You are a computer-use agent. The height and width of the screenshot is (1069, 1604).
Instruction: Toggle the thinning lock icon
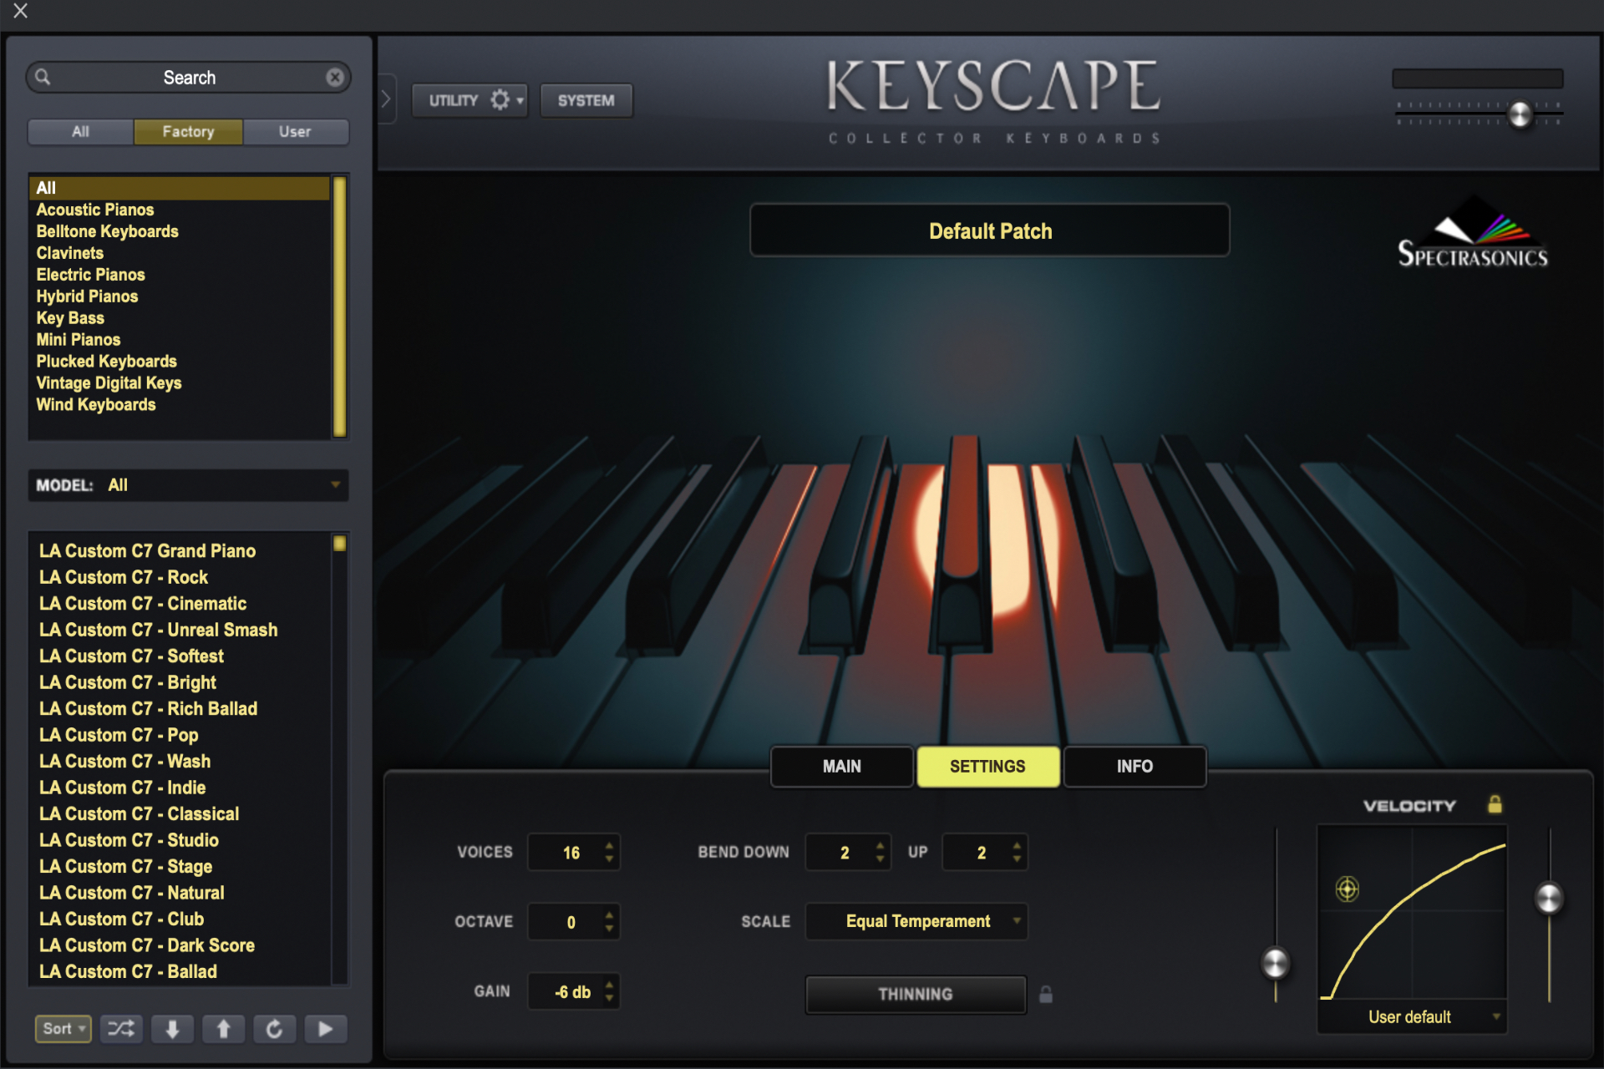click(x=1045, y=994)
